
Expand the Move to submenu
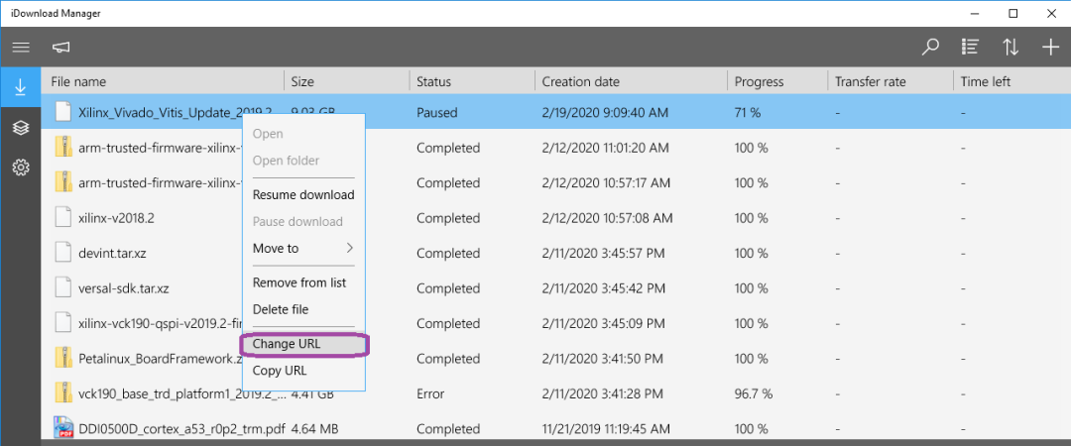point(303,248)
